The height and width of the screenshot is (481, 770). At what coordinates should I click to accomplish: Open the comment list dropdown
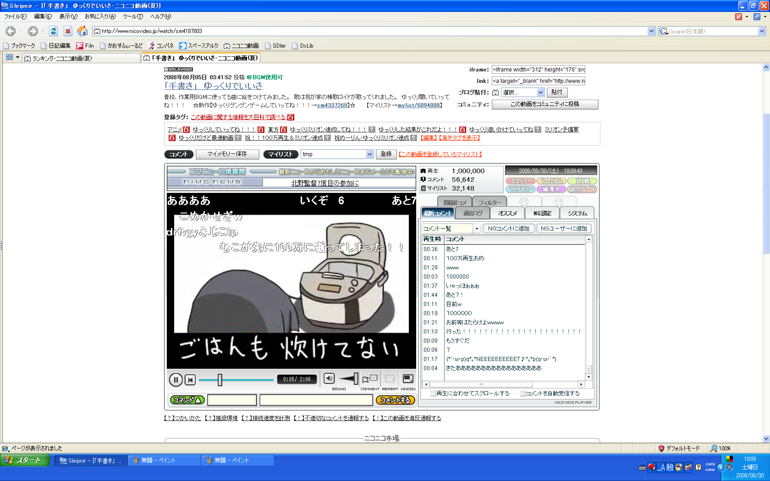(477, 229)
